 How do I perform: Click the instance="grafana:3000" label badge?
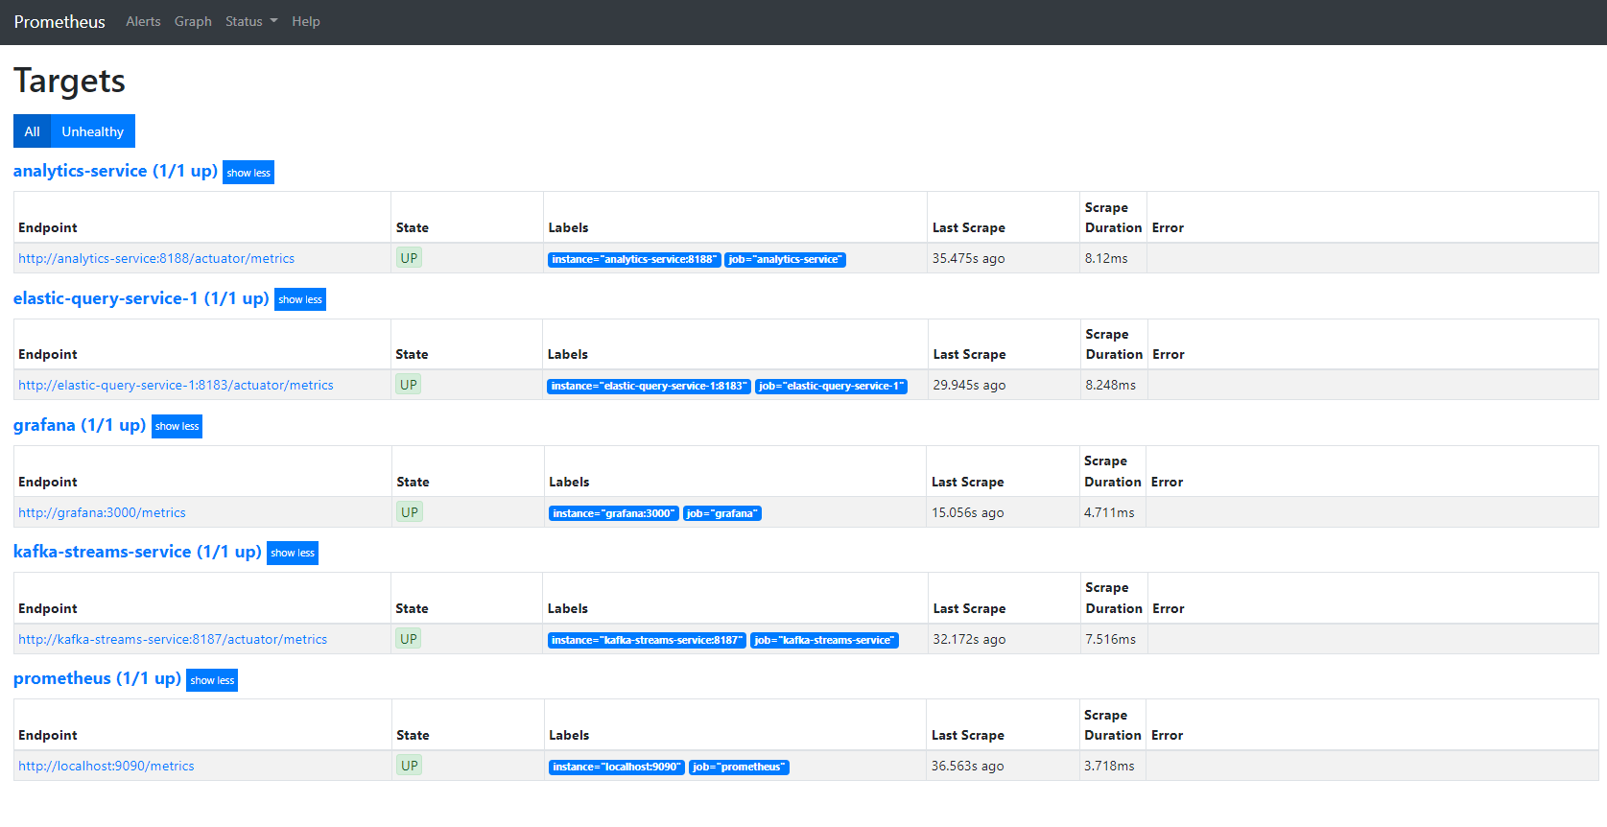pyautogui.click(x=614, y=513)
